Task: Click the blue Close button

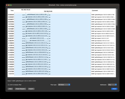Action: 114,89
